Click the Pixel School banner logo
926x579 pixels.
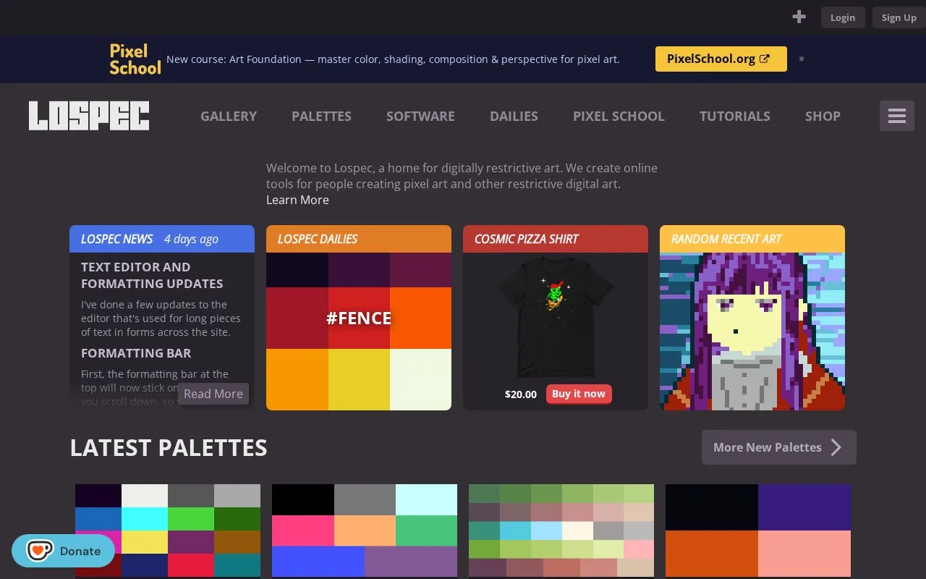click(135, 59)
